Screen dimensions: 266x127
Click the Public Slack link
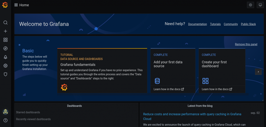(248, 24)
